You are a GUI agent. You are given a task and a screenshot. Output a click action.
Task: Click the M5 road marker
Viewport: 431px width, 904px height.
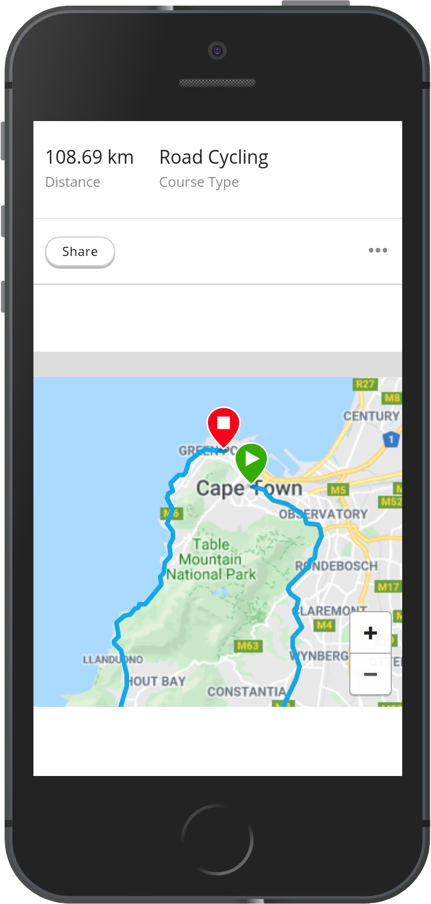[x=339, y=490]
